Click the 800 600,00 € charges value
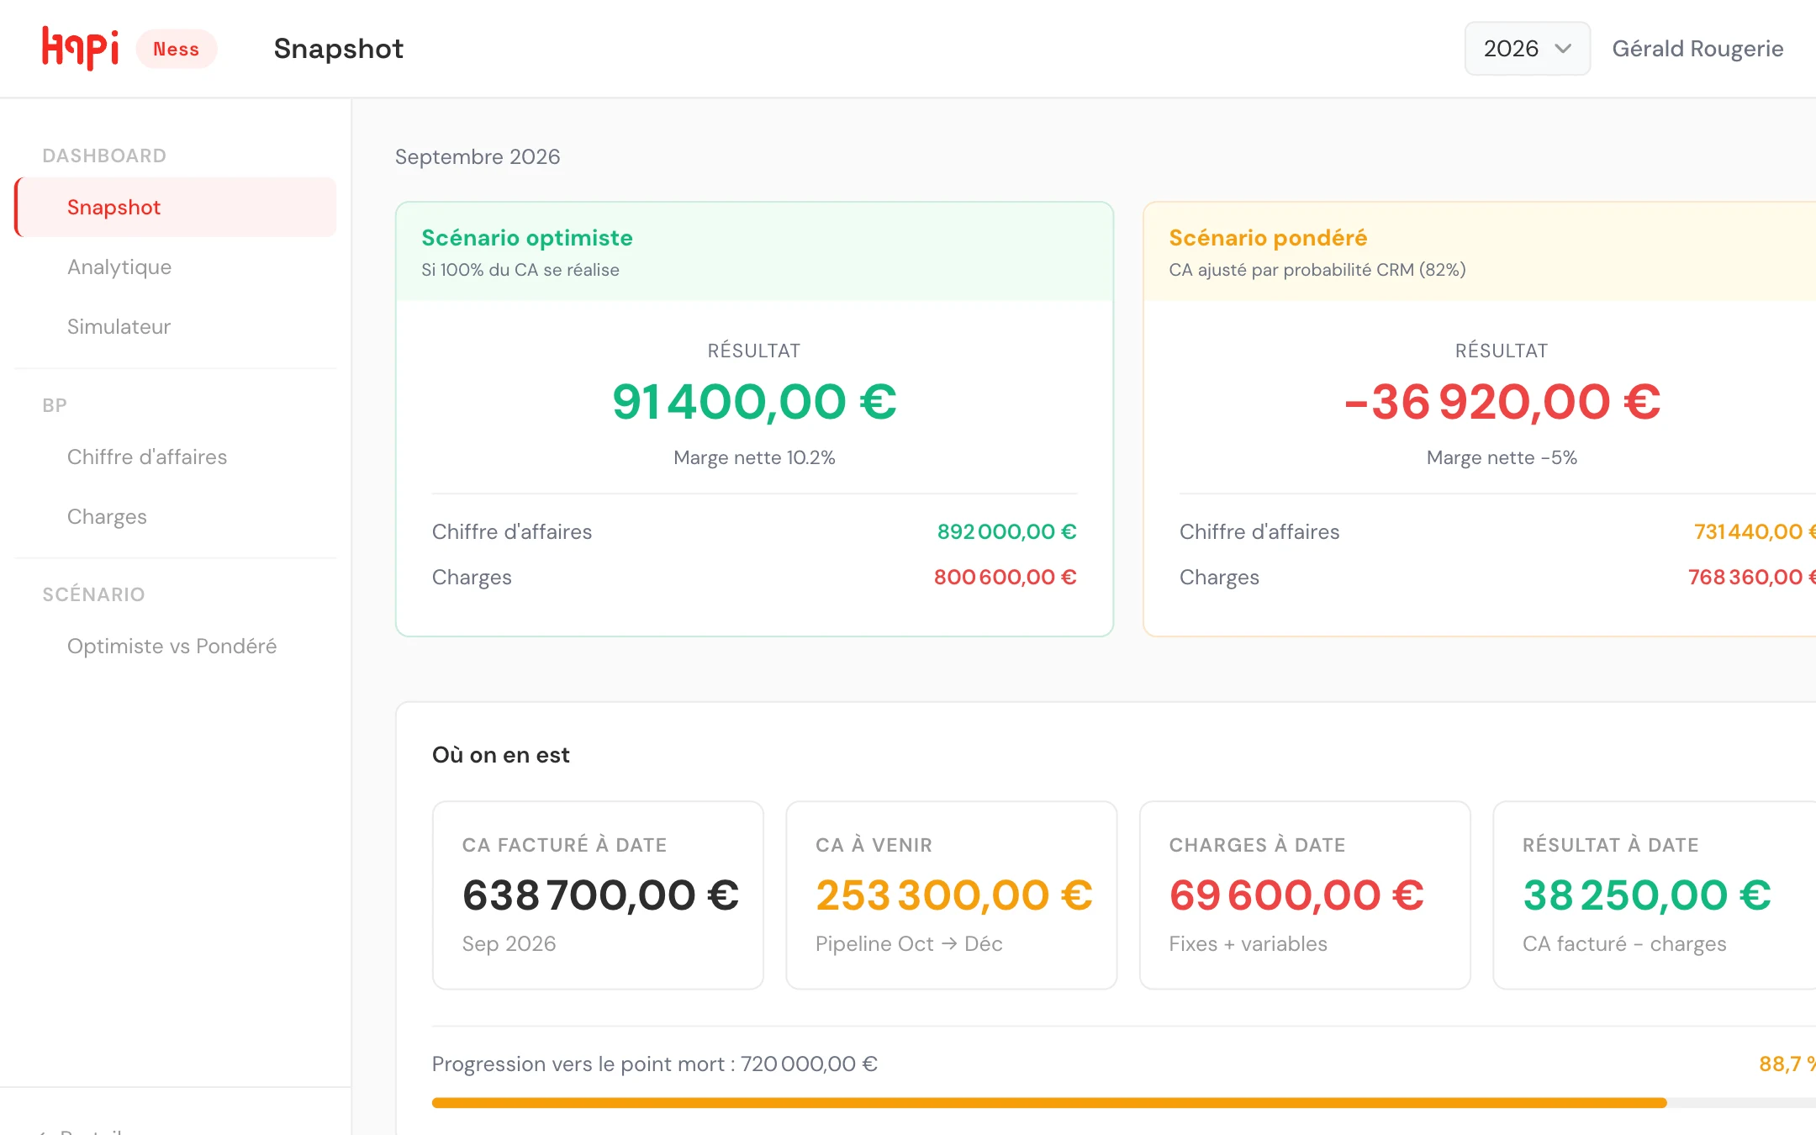Image resolution: width=1816 pixels, height=1135 pixels. [x=1005, y=577]
